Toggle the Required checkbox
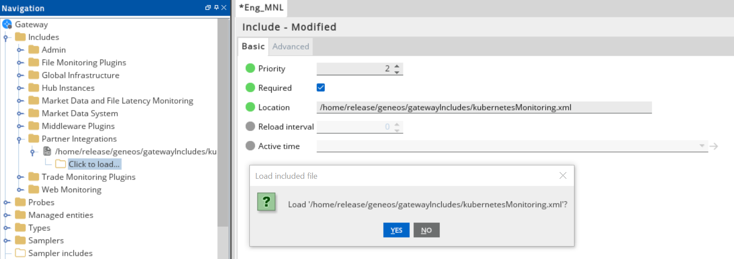 pyautogui.click(x=321, y=87)
